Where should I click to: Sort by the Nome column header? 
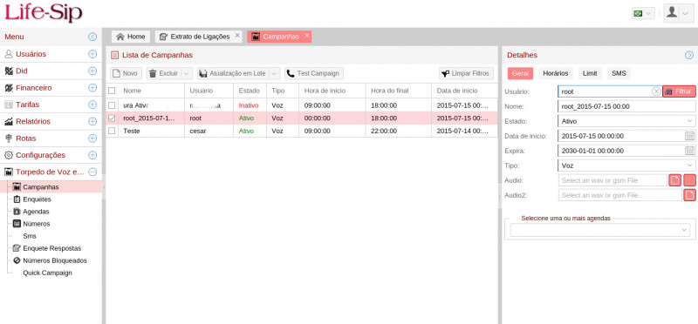point(151,91)
